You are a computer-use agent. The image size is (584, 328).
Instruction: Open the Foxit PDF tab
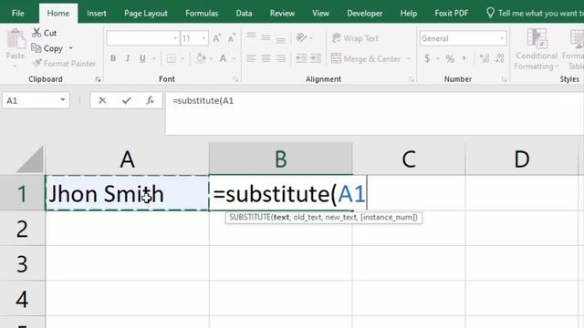pos(452,14)
